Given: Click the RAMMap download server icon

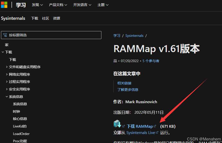Looking at the screenshot, I should tap(117, 124).
